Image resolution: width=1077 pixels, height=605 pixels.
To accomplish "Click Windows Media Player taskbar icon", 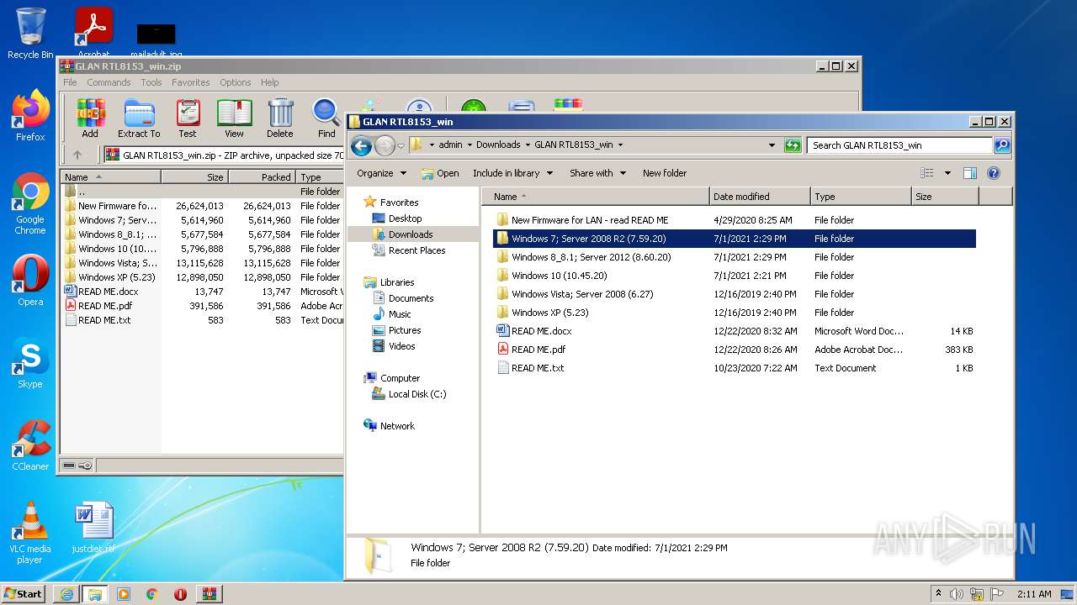I will (x=124, y=594).
